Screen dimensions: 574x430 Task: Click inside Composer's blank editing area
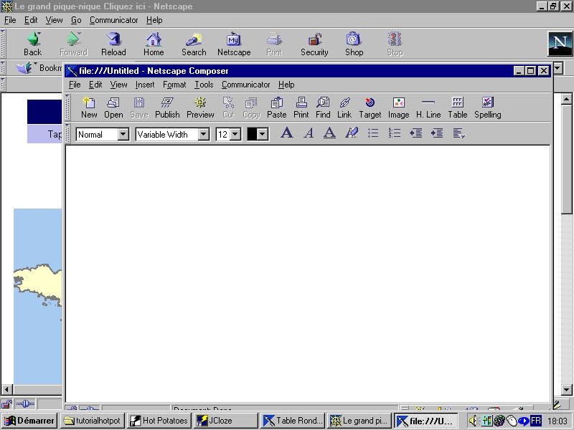click(x=308, y=274)
